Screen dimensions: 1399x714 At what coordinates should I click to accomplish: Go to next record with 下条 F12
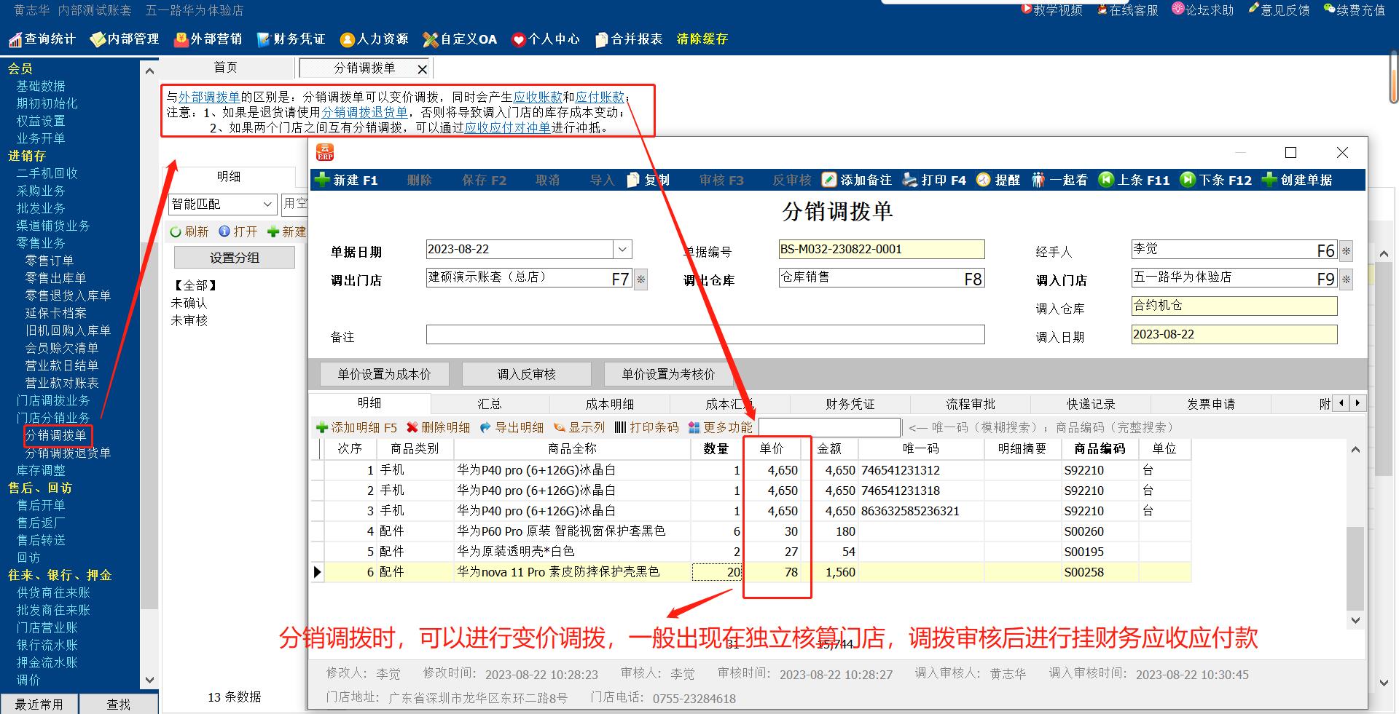[x=1188, y=179]
